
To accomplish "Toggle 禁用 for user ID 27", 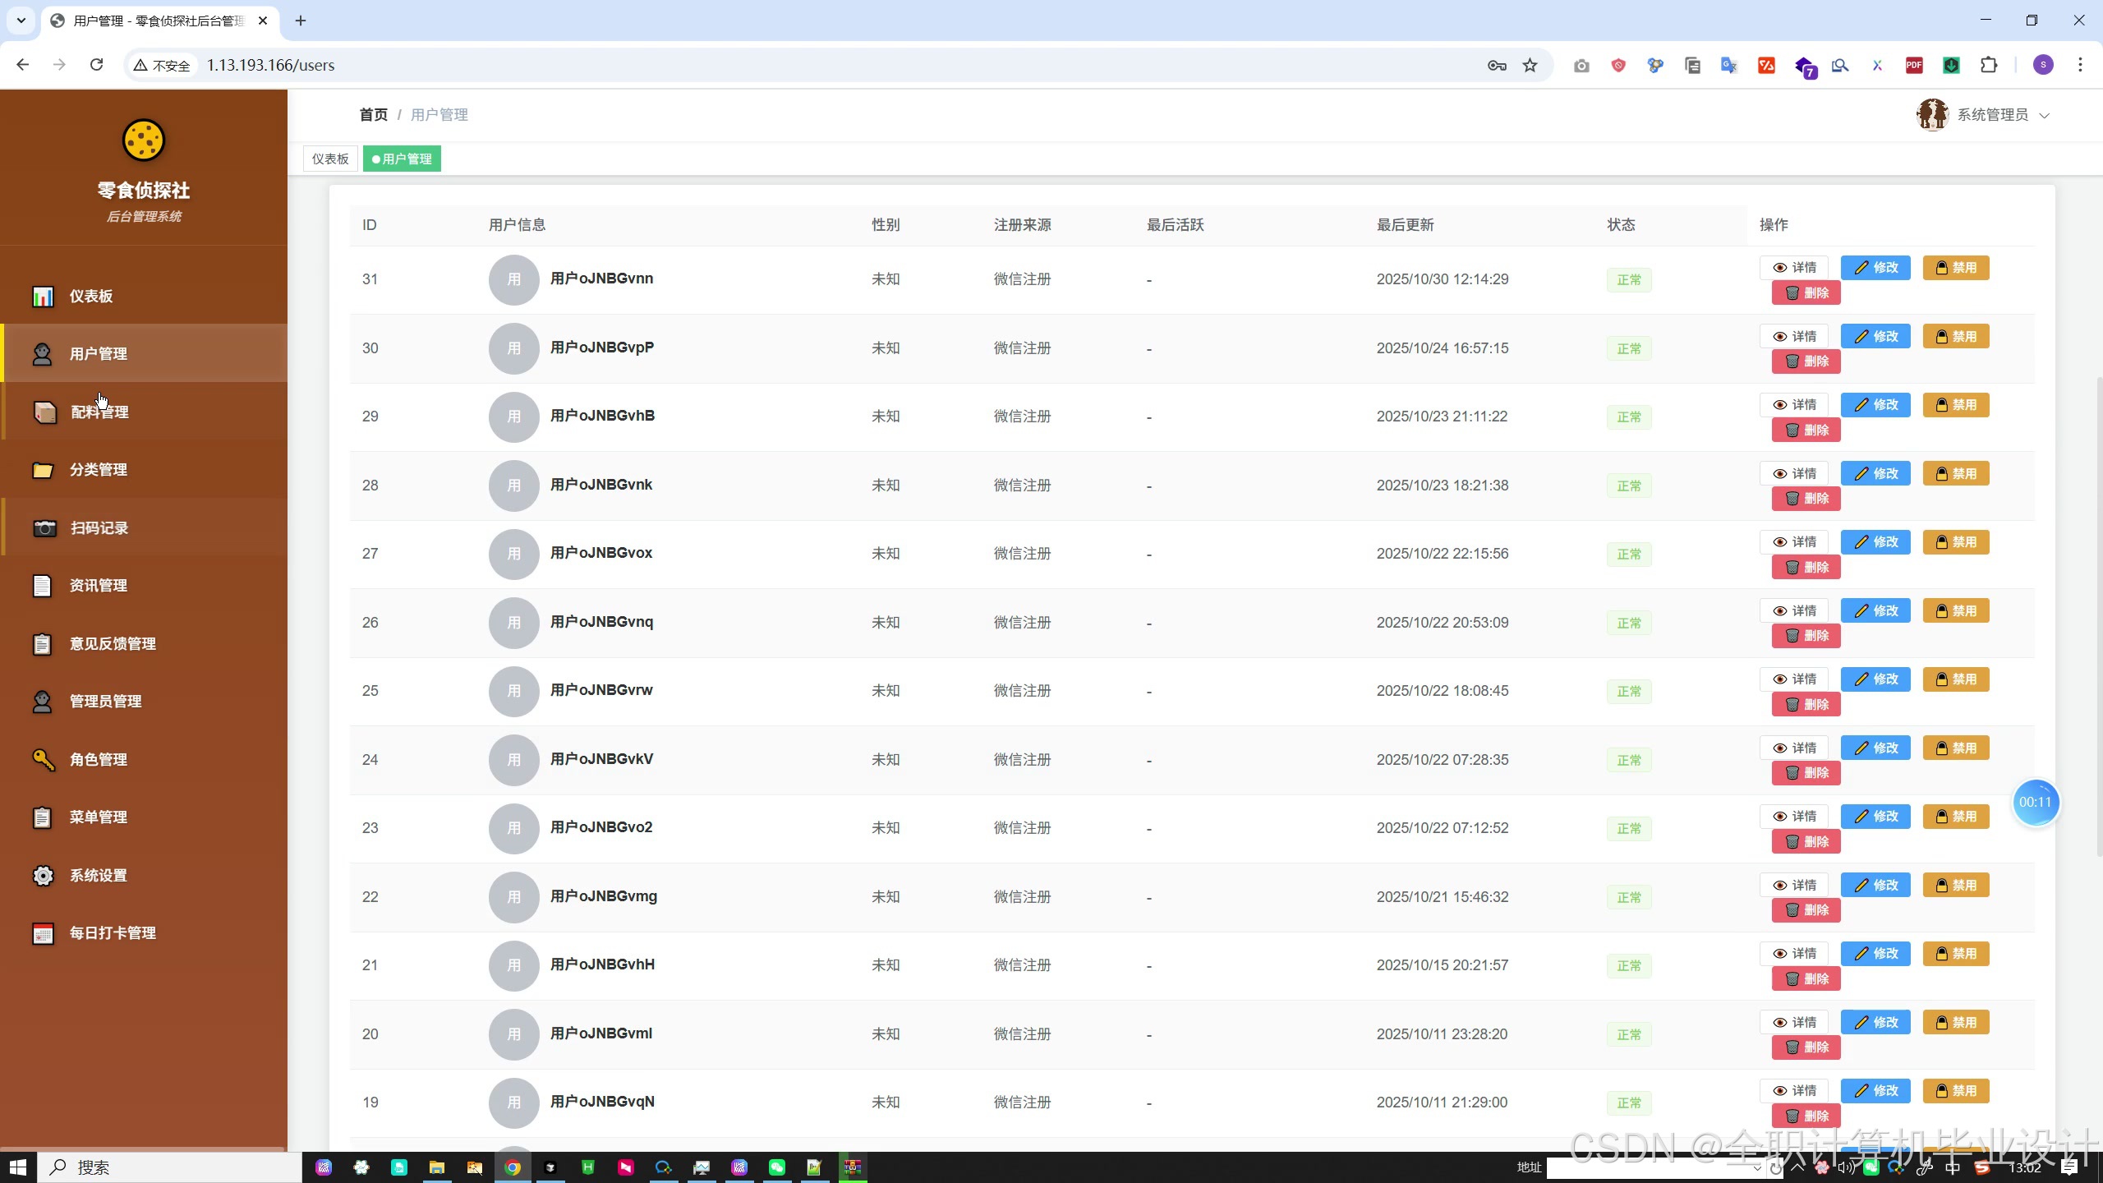I will 1955,542.
